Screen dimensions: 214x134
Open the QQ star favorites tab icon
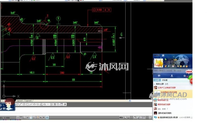coord(185,76)
